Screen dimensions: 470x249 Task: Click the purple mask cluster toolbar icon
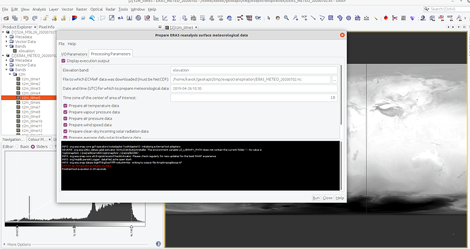(413, 18)
